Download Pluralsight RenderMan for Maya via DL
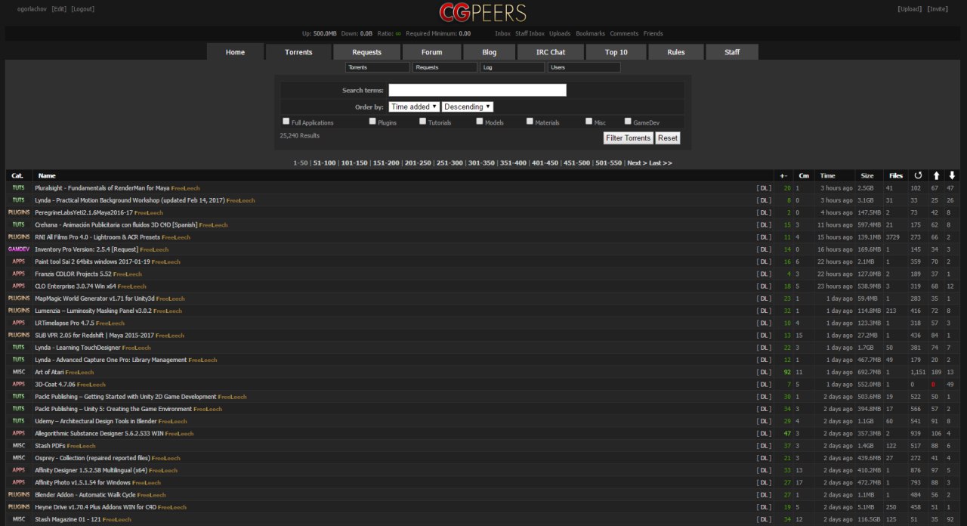967x526 pixels. (764, 188)
